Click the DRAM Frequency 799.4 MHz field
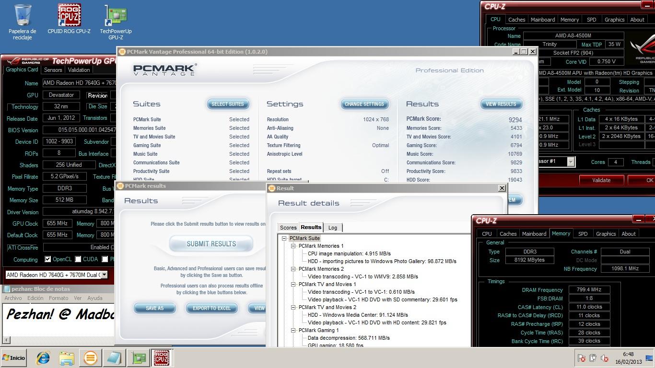The width and height of the screenshot is (655, 368). pyautogui.click(x=589, y=289)
